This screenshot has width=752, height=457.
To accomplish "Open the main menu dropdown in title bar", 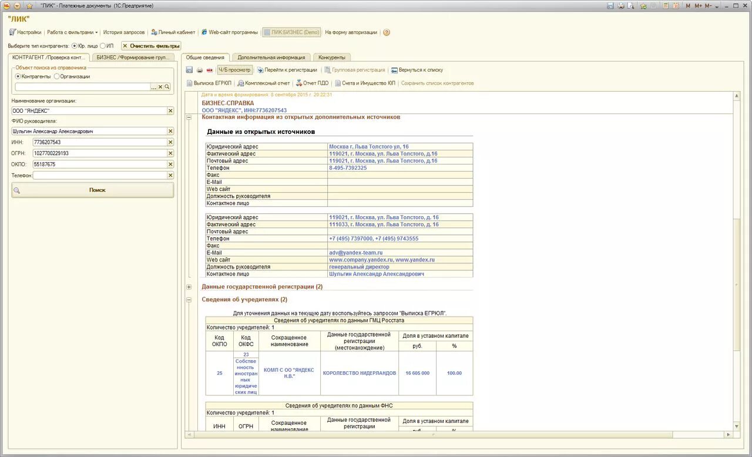I will tap(17, 5).
